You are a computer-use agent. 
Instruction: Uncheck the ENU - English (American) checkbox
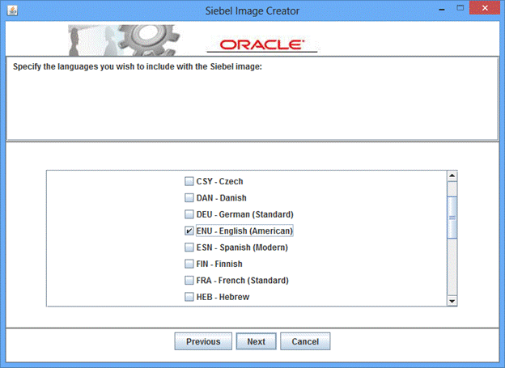[x=189, y=231]
